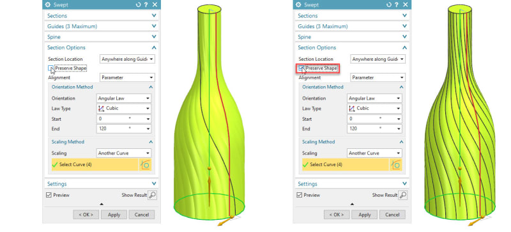Open Scaling Another Curve dropdown, right dialog
The height and width of the screenshot is (232, 511).
pyautogui.click(x=374, y=153)
